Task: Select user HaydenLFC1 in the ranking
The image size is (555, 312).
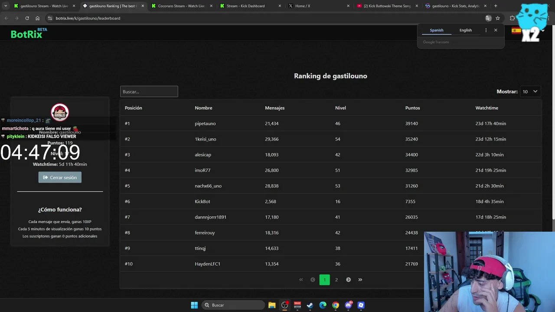Action: click(207, 264)
